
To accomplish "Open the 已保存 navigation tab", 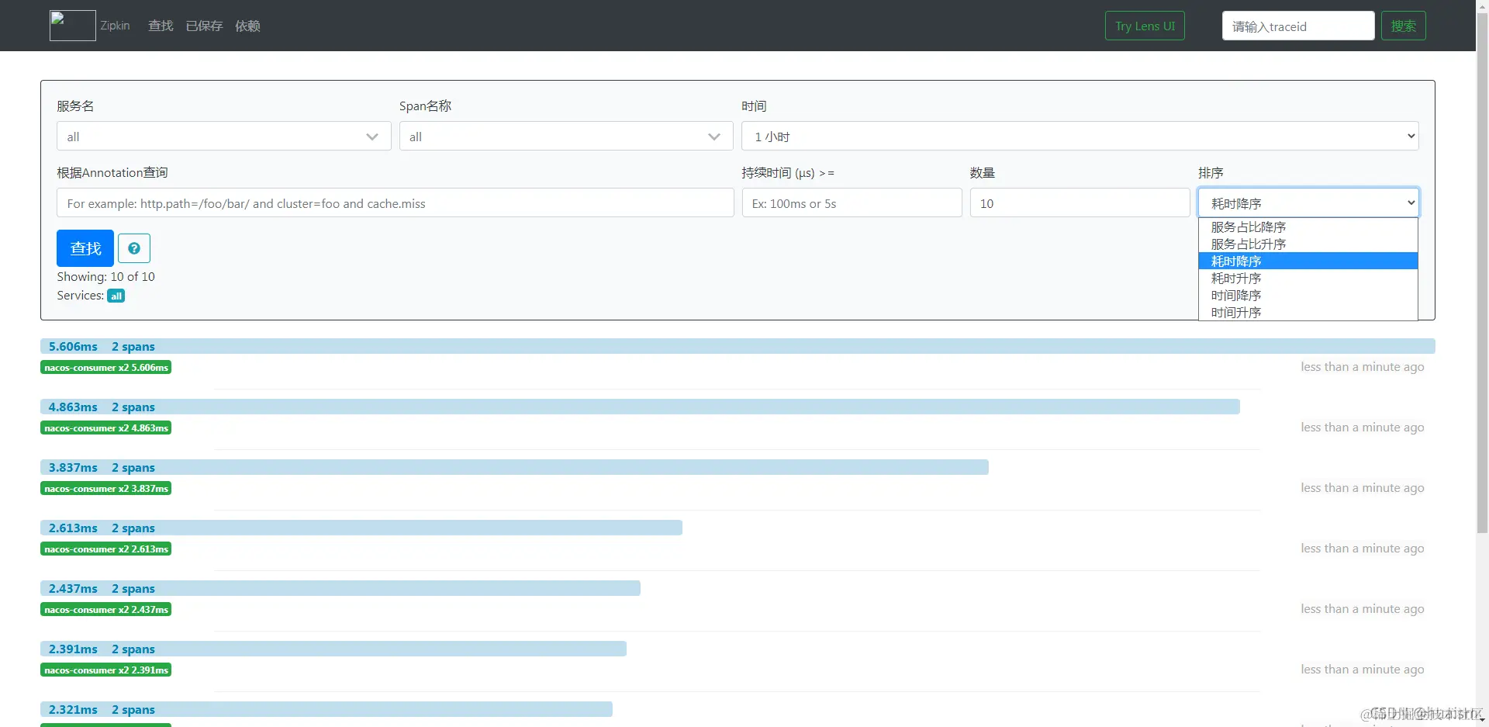I will [x=204, y=26].
